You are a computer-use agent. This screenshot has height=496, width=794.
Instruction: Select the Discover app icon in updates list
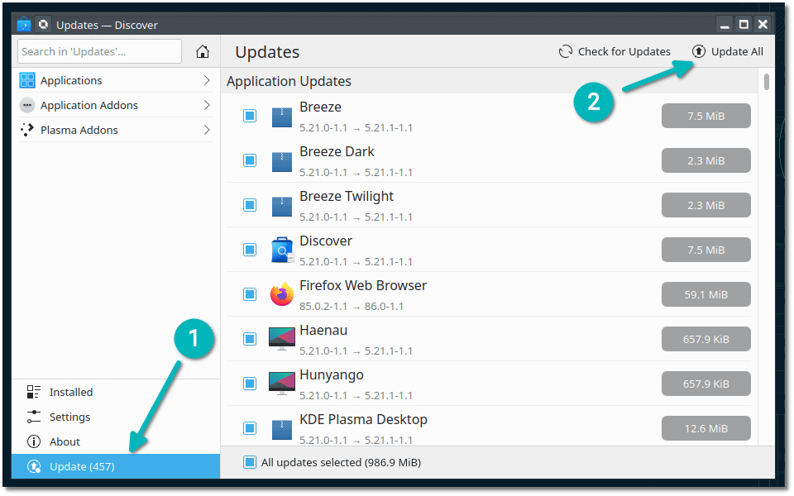(282, 249)
